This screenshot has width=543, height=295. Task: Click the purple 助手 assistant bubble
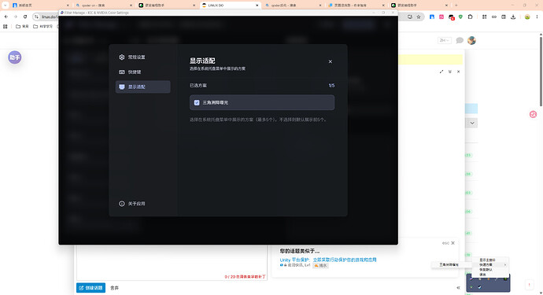click(14, 57)
